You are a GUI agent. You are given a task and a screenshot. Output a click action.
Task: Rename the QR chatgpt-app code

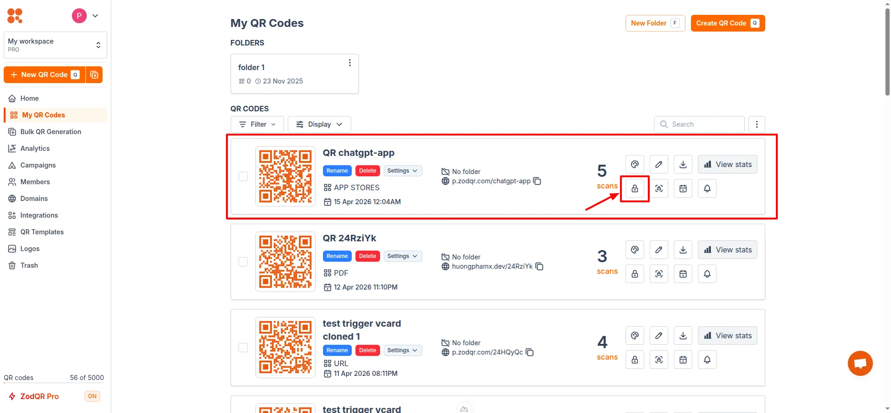click(337, 171)
